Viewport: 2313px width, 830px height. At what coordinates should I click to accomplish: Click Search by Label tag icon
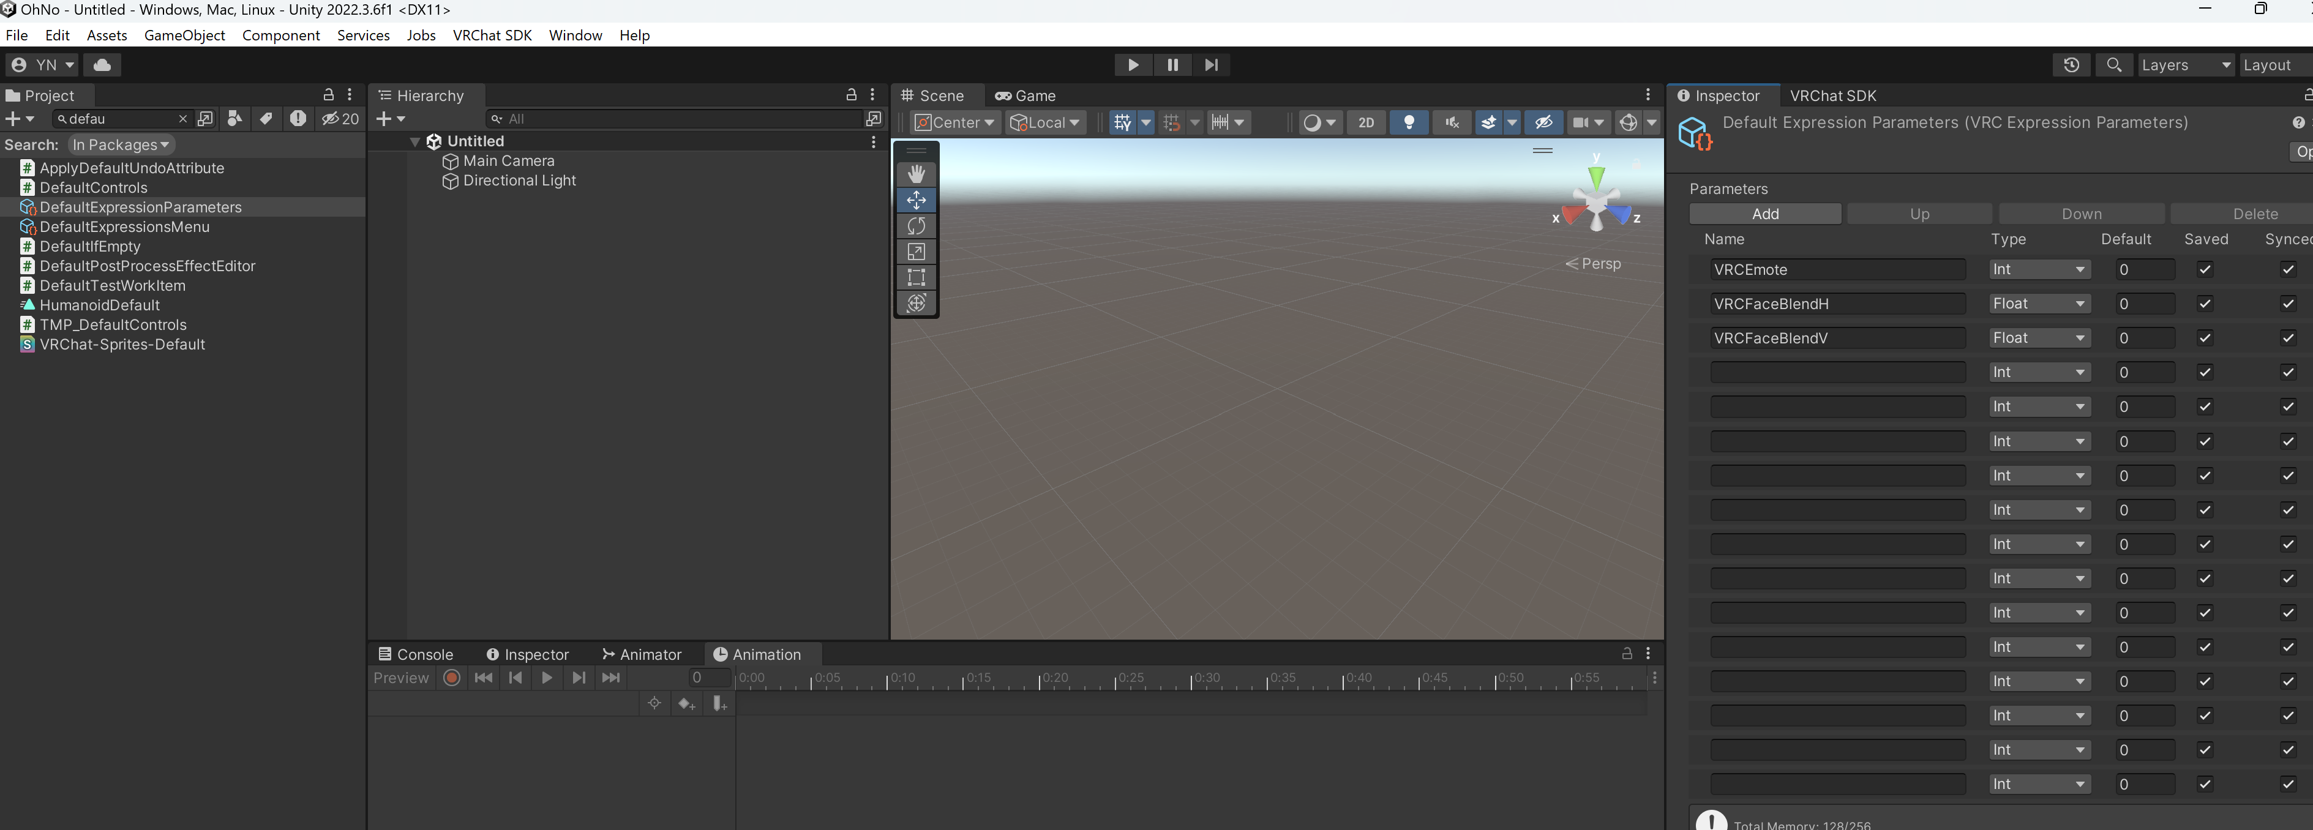[267, 119]
